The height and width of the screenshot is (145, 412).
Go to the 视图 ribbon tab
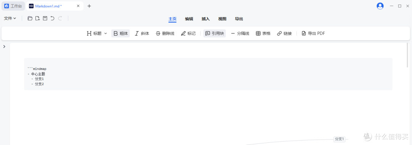(222, 19)
